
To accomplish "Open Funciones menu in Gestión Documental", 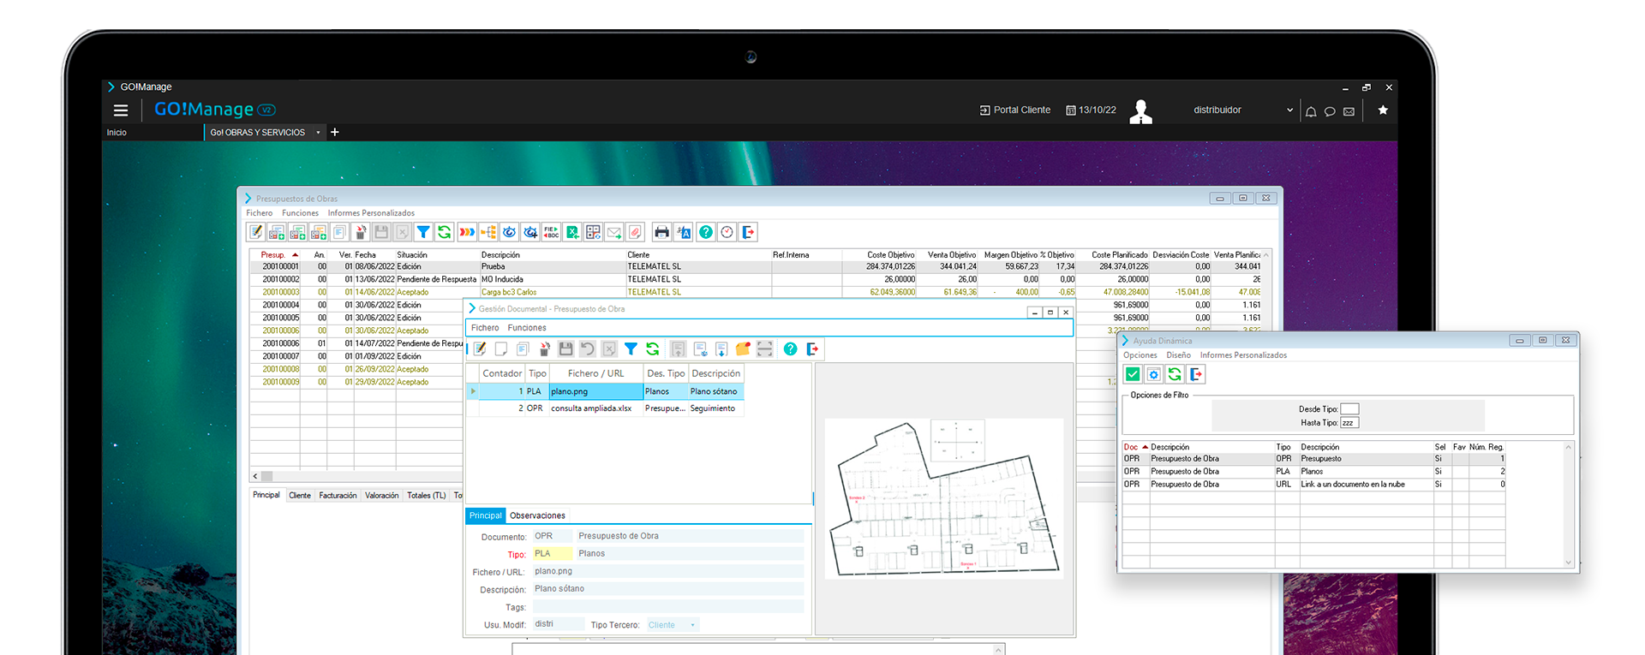I will click(x=527, y=328).
